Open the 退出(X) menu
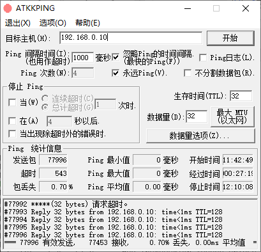The image size is (261, 252). [18, 23]
